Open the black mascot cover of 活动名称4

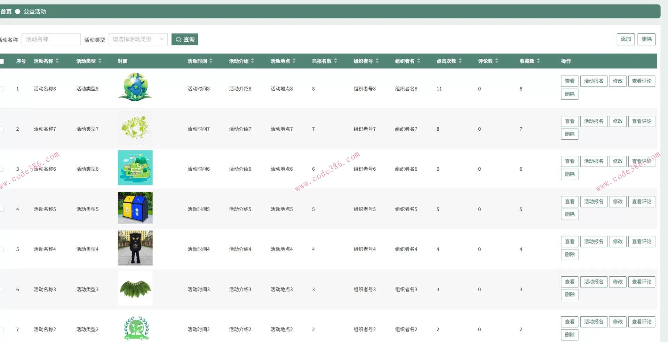point(135,248)
